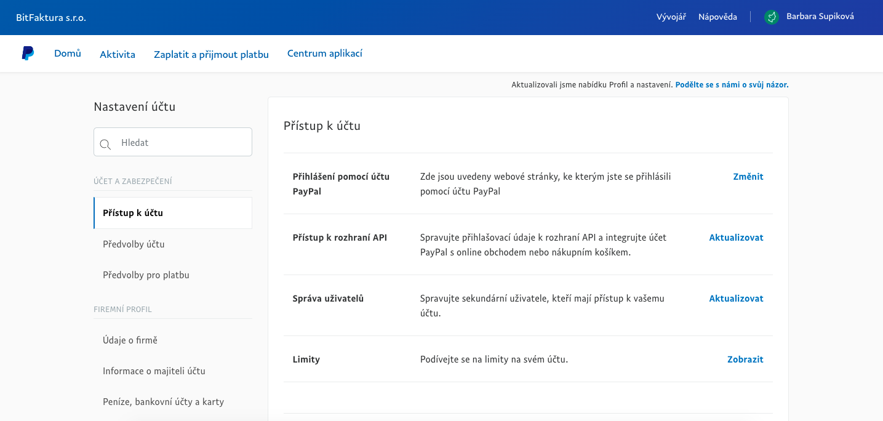
Task: Click the Vývojář link
Action: pyautogui.click(x=671, y=17)
